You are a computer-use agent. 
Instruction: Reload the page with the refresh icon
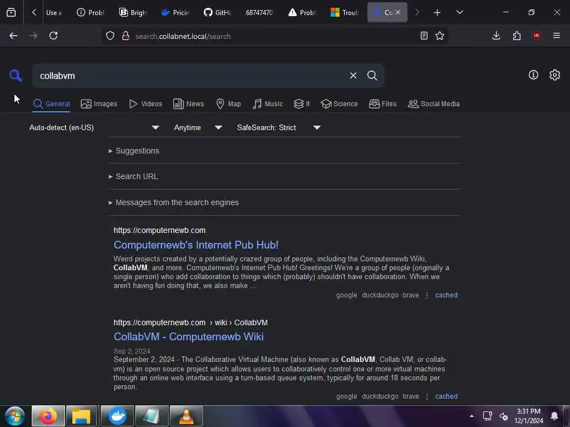coord(53,36)
